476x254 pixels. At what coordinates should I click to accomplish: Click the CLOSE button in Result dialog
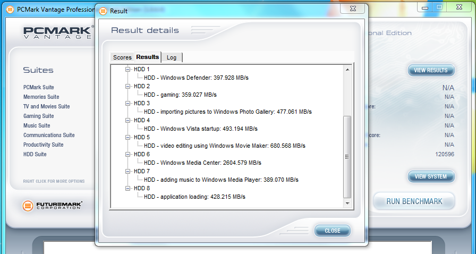(x=333, y=231)
